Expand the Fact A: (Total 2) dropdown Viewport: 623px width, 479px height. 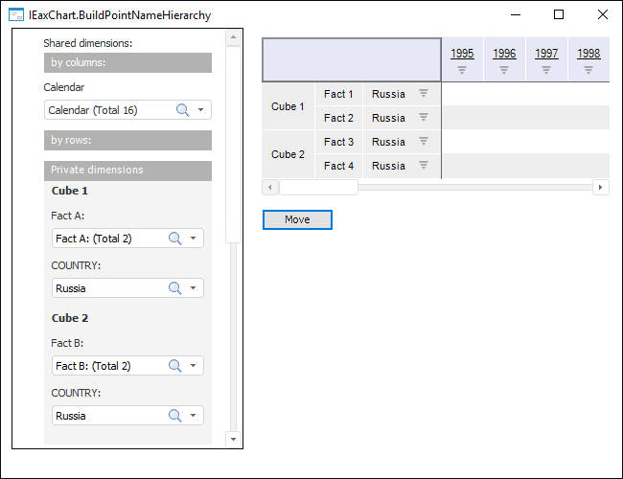[193, 239]
